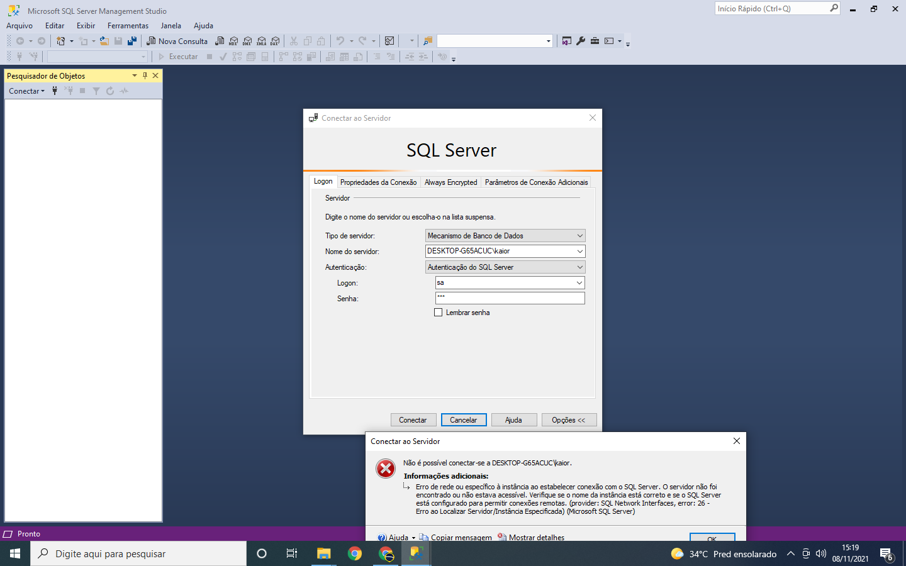Click the red error icon in message box
This screenshot has height=566, width=906.
(386, 469)
